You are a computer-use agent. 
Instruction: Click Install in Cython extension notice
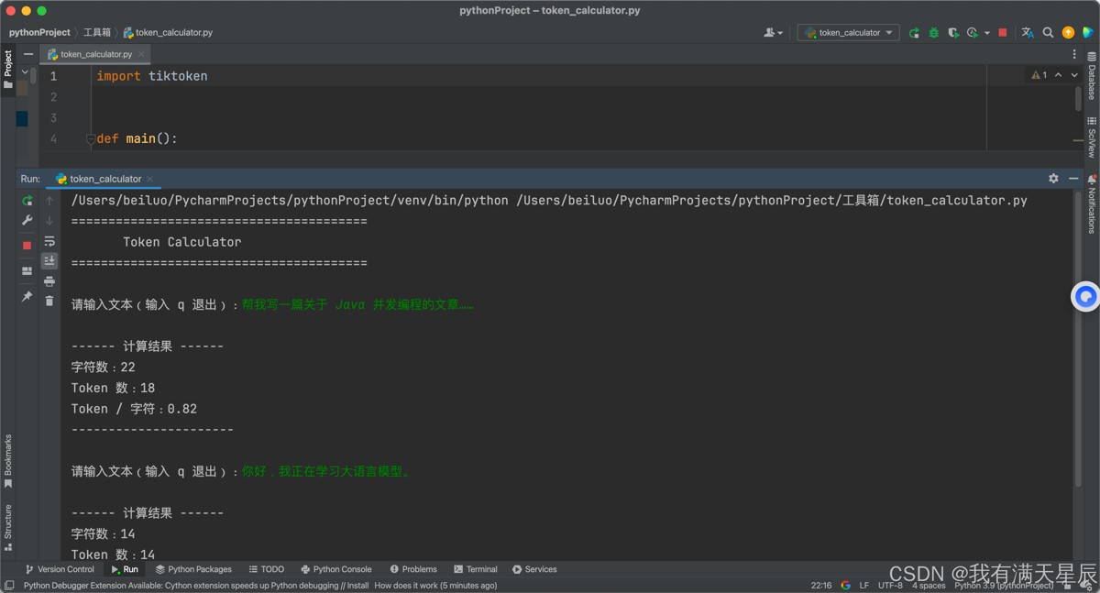(357, 586)
